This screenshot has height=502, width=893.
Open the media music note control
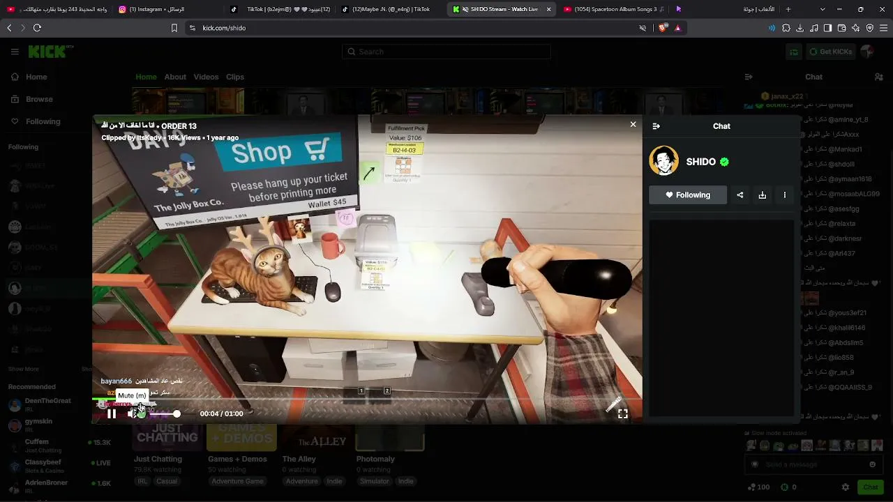click(x=814, y=28)
